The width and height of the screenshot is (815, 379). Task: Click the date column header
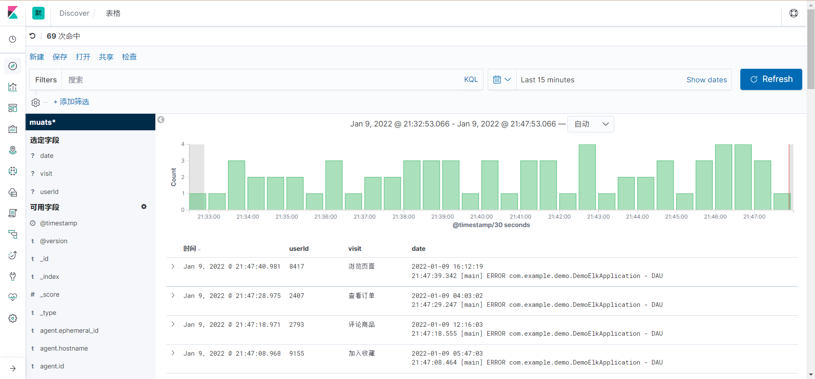pyautogui.click(x=419, y=249)
